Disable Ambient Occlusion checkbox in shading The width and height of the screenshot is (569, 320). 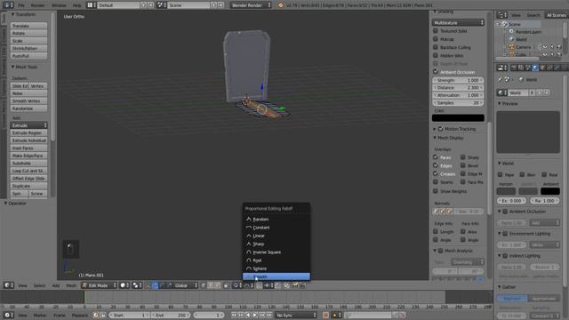click(x=436, y=72)
